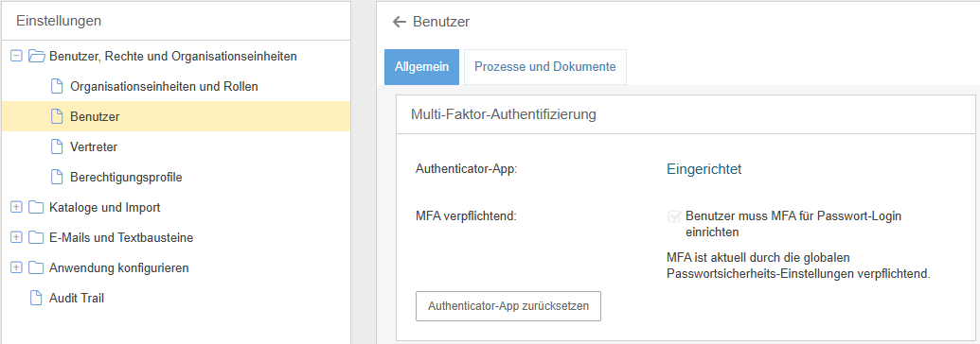
Task: Expand Anwendung konfigurieren folder
Action: pyautogui.click(x=17, y=267)
